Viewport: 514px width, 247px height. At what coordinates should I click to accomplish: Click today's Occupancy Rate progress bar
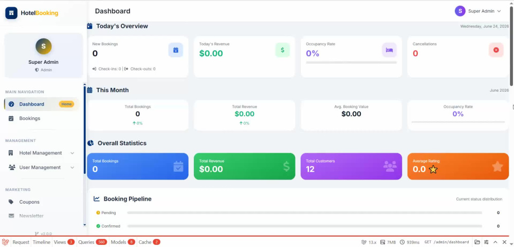pos(351,62)
